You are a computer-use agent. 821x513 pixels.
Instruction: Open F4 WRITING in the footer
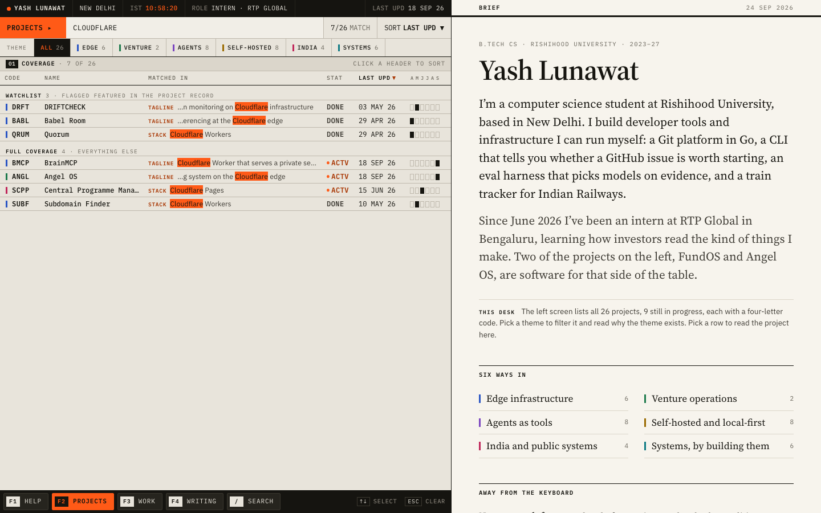coord(194,502)
